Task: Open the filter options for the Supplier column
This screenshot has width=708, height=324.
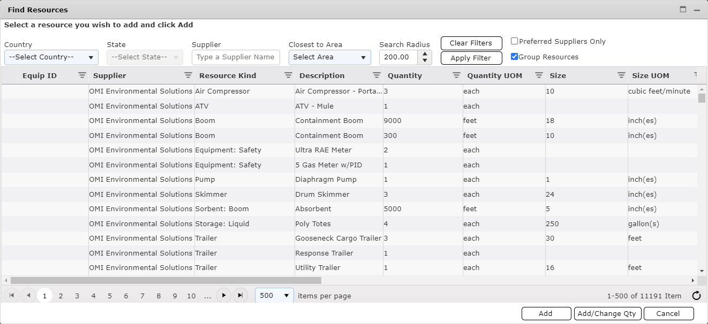Action: coord(188,75)
